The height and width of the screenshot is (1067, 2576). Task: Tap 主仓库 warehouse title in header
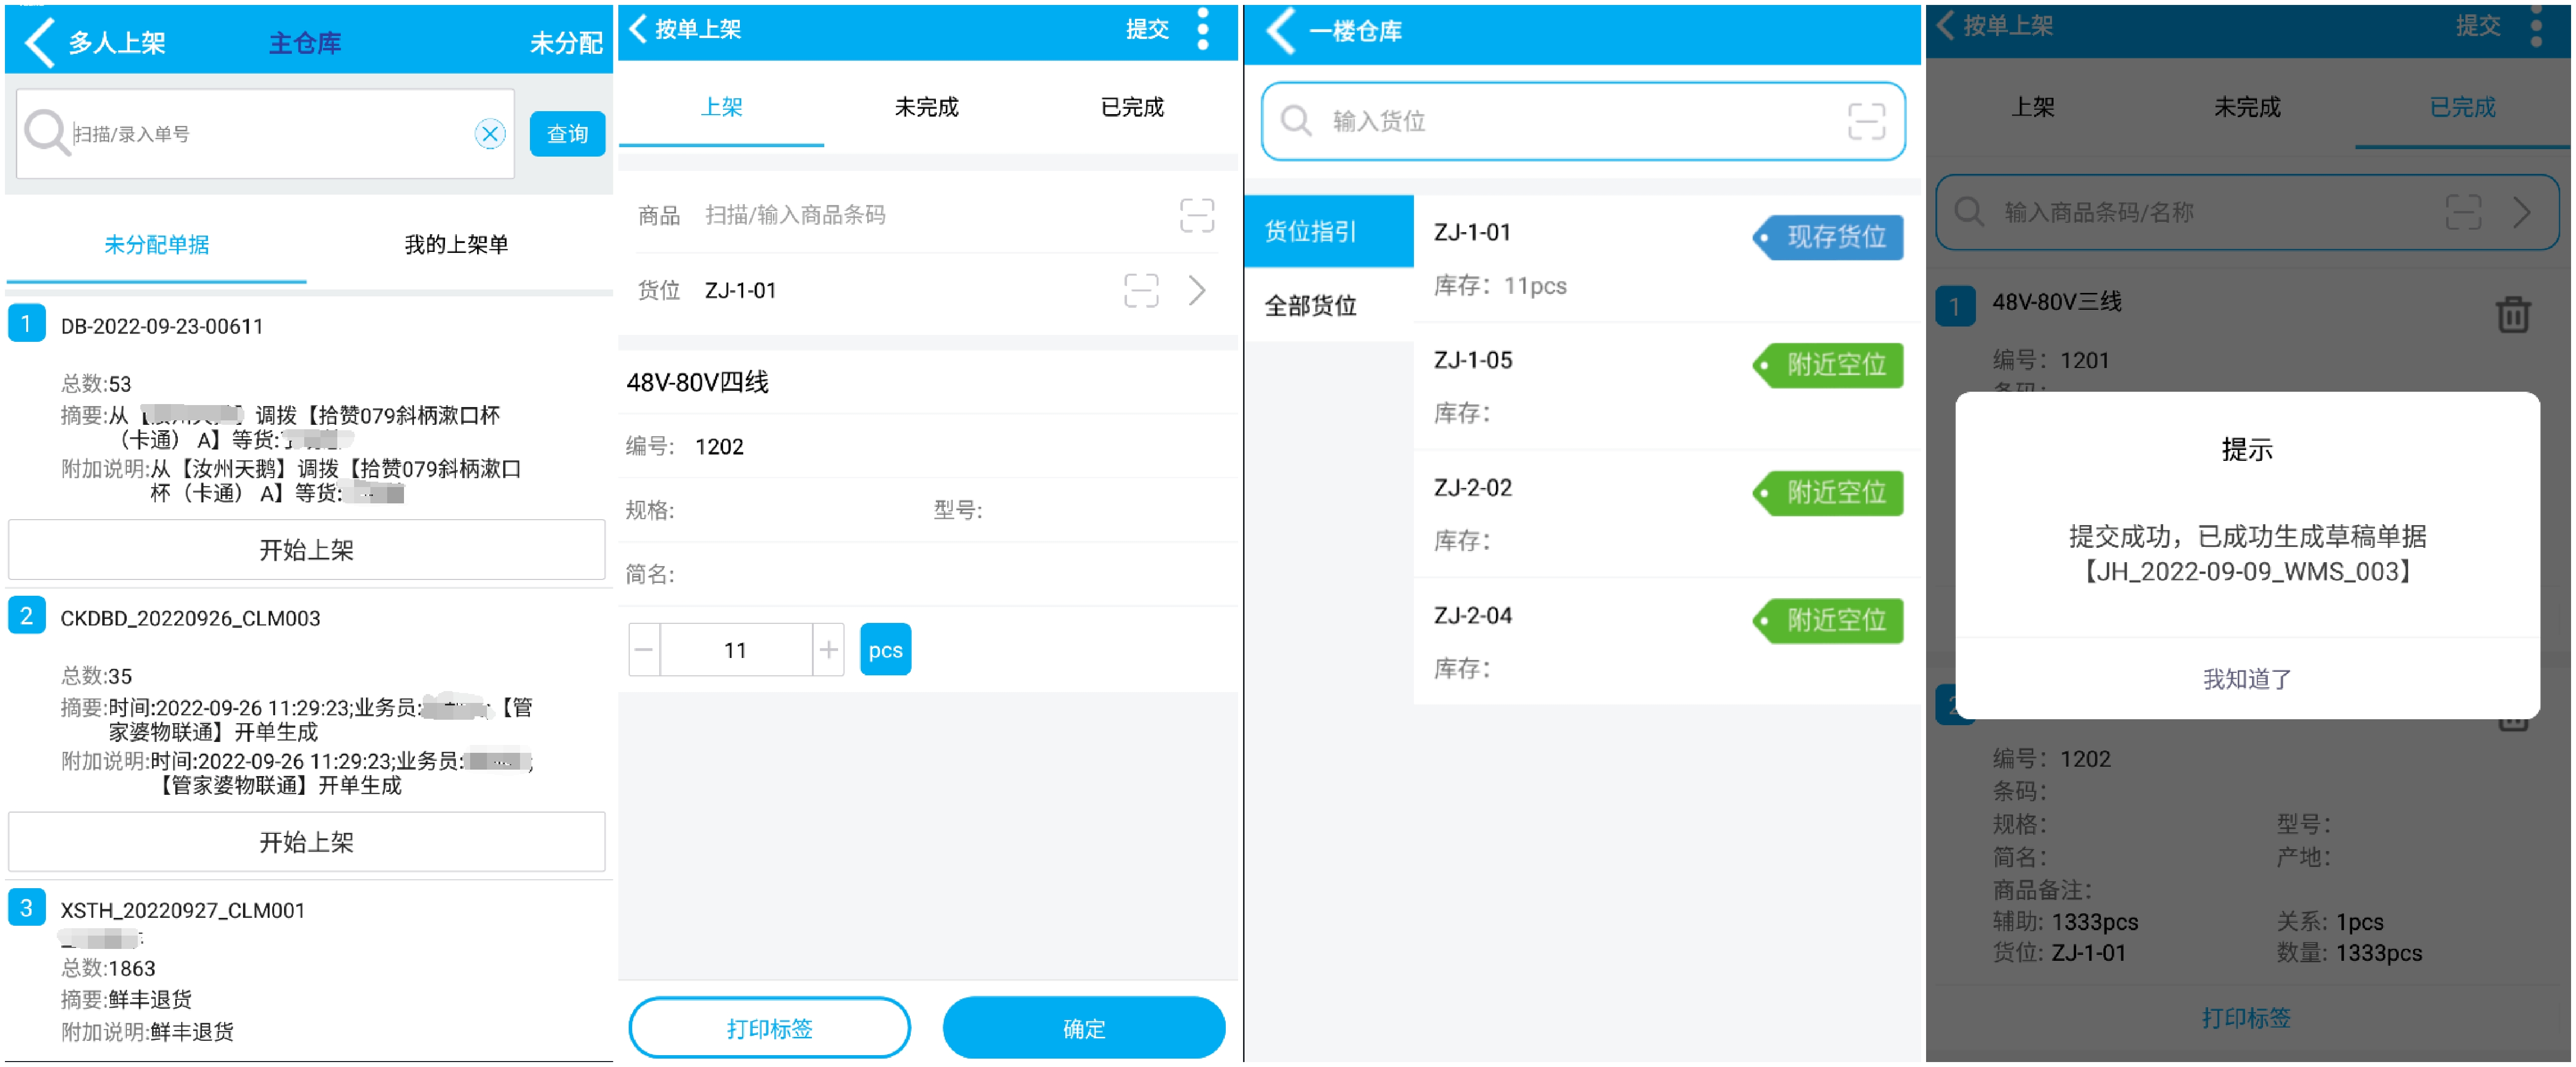click(x=305, y=43)
